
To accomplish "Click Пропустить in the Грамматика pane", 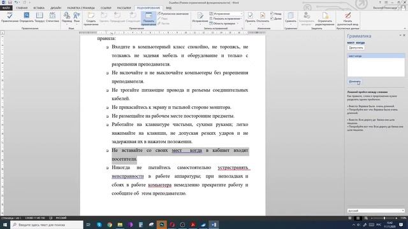I will click(356, 48).
